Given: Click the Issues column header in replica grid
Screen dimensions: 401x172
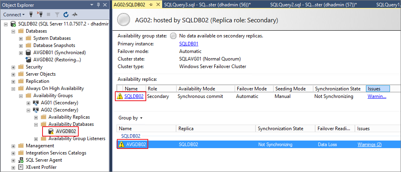Looking at the screenshot, I should tap(378, 89).
